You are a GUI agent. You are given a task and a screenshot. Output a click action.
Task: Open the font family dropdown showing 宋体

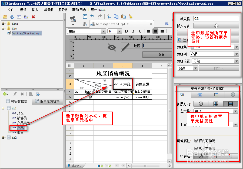coord(104,31)
